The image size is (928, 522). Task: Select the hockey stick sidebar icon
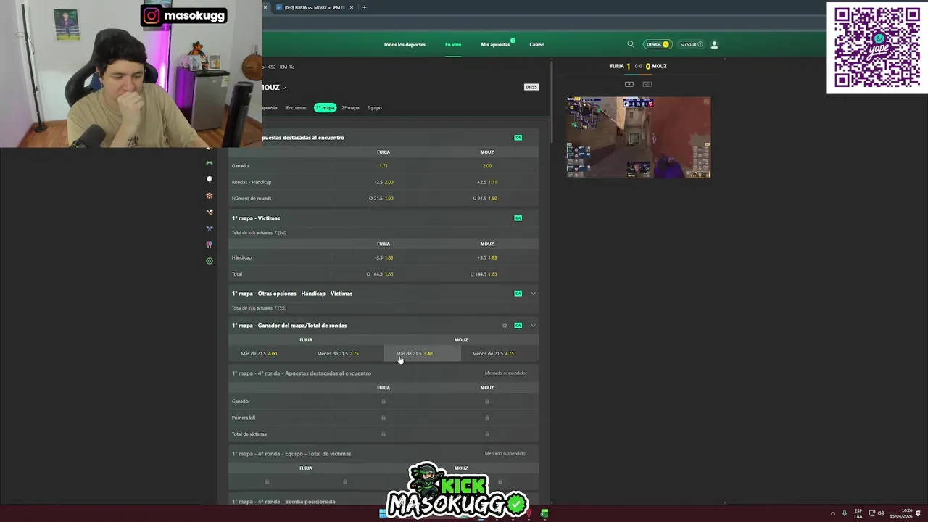210,212
